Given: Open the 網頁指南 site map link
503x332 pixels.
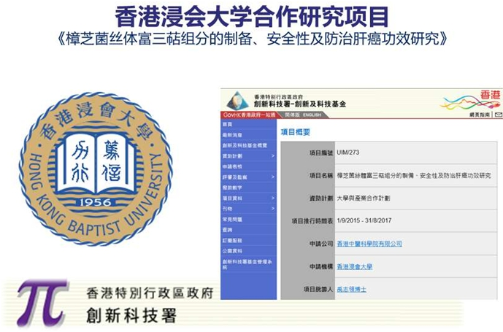Looking at the screenshot, I should [480, 115].
